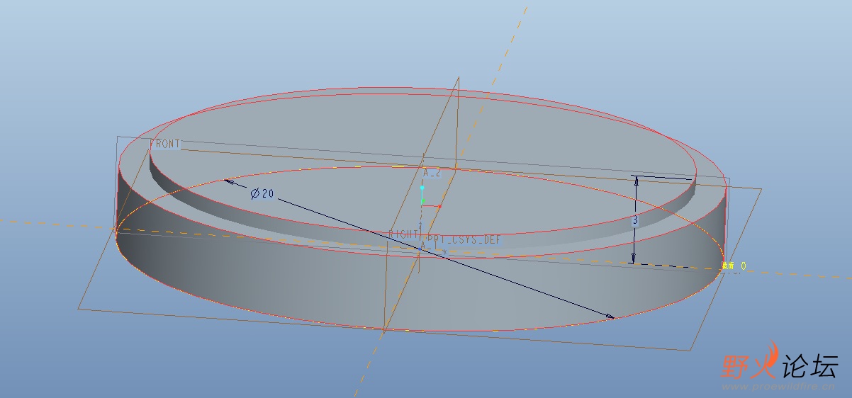Pick the RIGHT datum plane label
This screenshot has width=852, height=398.
(x=404, y=234)
